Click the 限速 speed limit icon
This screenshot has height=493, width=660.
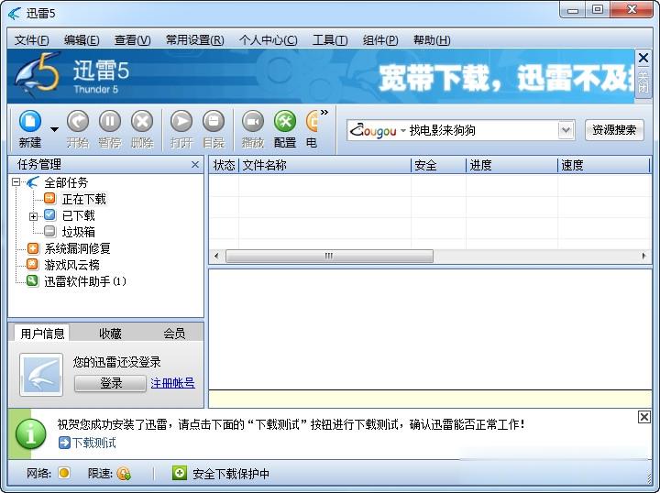[124, 474]
